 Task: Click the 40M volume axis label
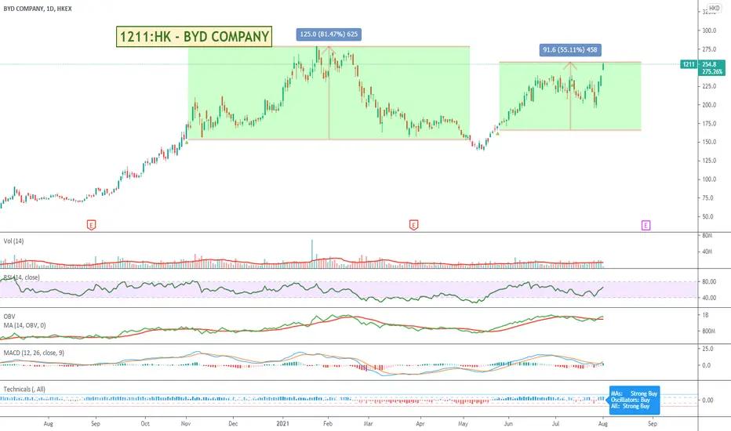[x=707, y=252]
